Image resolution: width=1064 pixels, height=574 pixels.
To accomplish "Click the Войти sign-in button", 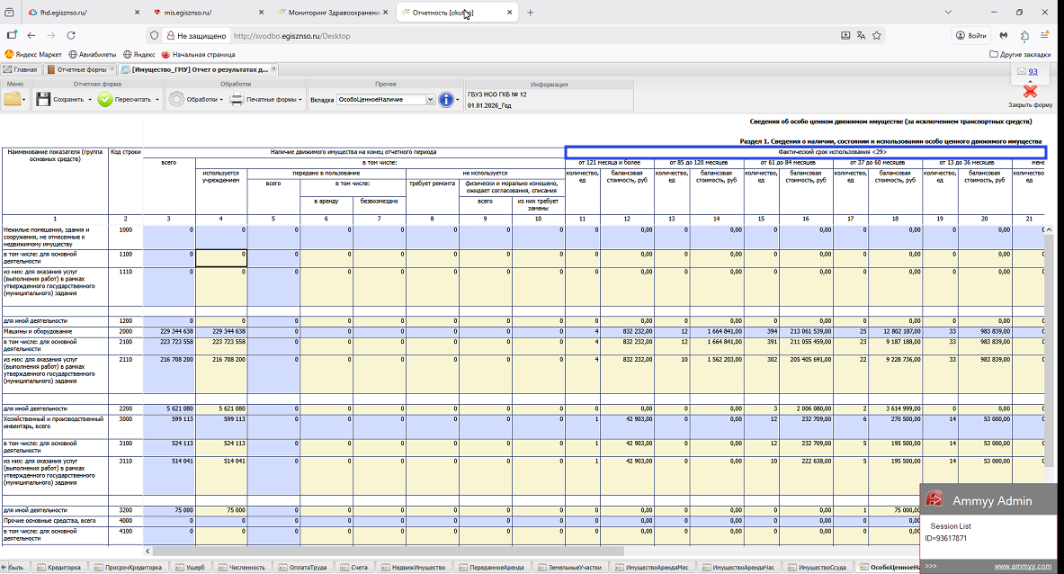I will click(x=971, y=35).
